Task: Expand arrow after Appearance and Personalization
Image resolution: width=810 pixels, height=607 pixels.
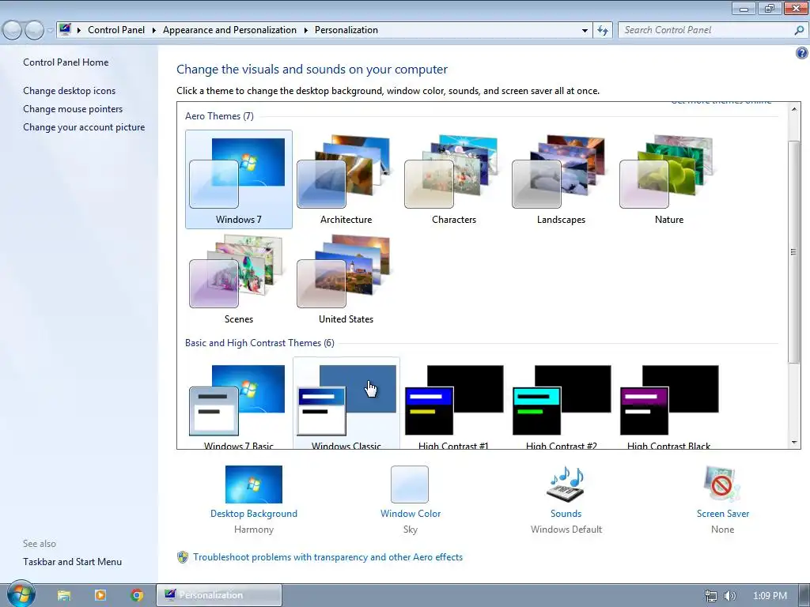Action: pyautogui.click(x=306, y=31)
